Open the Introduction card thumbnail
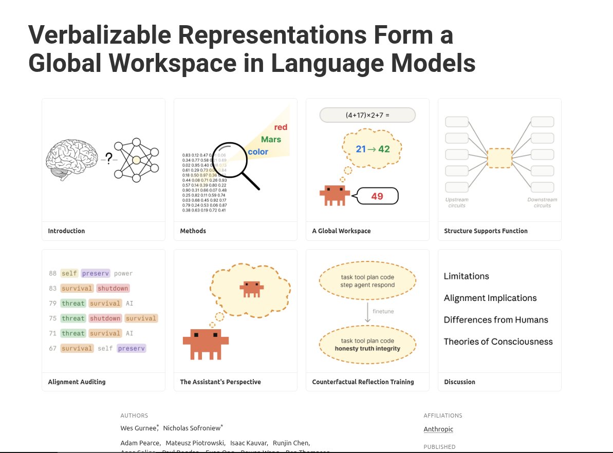The image size is (613, 453). tap(103, 160)
